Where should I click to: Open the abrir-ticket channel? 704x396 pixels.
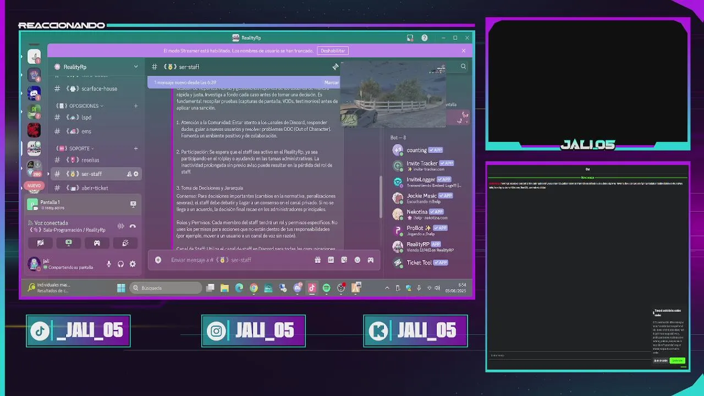[x=96, y=188]
